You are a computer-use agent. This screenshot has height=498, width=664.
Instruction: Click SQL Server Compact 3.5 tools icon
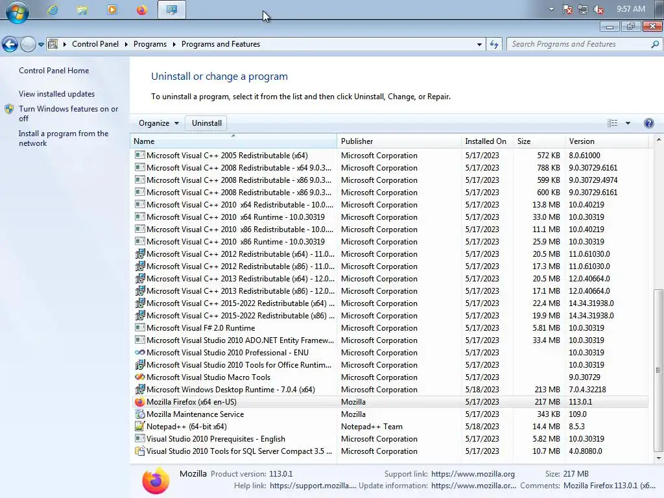[x=140, y=451]
